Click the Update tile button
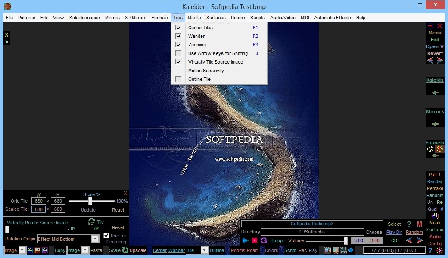This screenshot has height=258, width=448. (88, 210)
